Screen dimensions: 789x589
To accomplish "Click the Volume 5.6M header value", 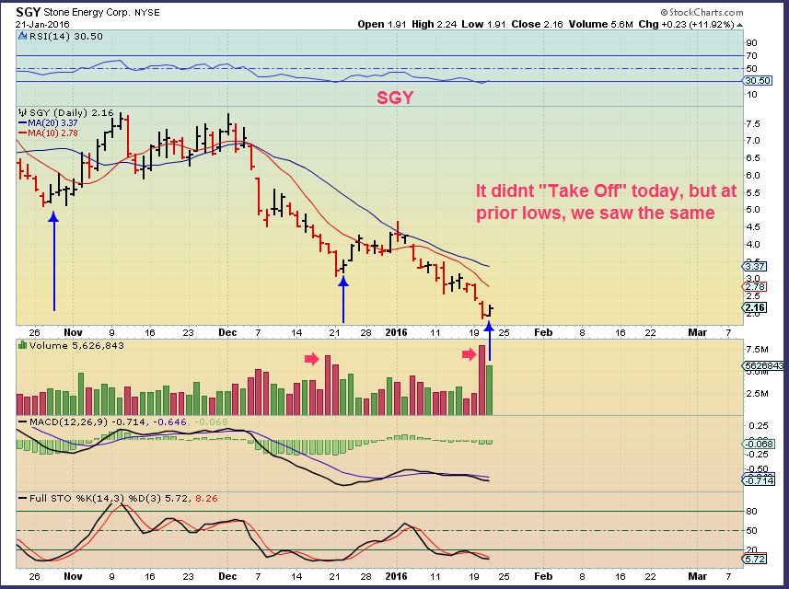I will tap(601, 24).
